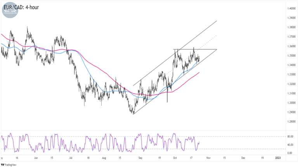Click the 1.39000 price axis label
The width and height of the screenshot is (298, 167).
pos(291,18)
